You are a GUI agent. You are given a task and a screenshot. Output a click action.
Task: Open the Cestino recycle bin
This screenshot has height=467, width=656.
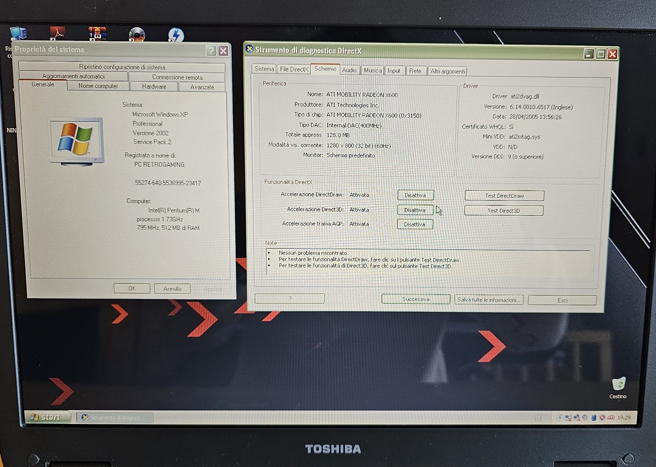[618, 388]
